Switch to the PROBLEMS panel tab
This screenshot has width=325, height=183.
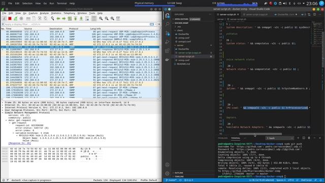click(x=222, y=138)
